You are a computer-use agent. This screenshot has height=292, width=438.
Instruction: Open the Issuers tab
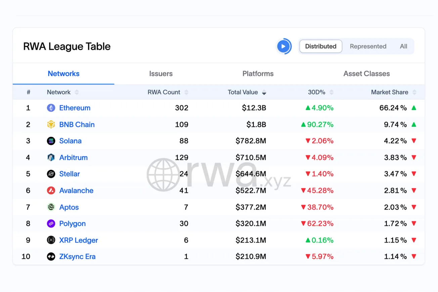point(161,74)
